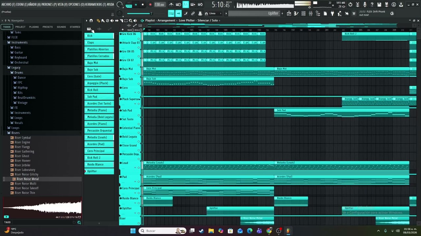Click the plugin picker plug icon
The height and width of the screenshot is (236, 421).
point(332,13)
